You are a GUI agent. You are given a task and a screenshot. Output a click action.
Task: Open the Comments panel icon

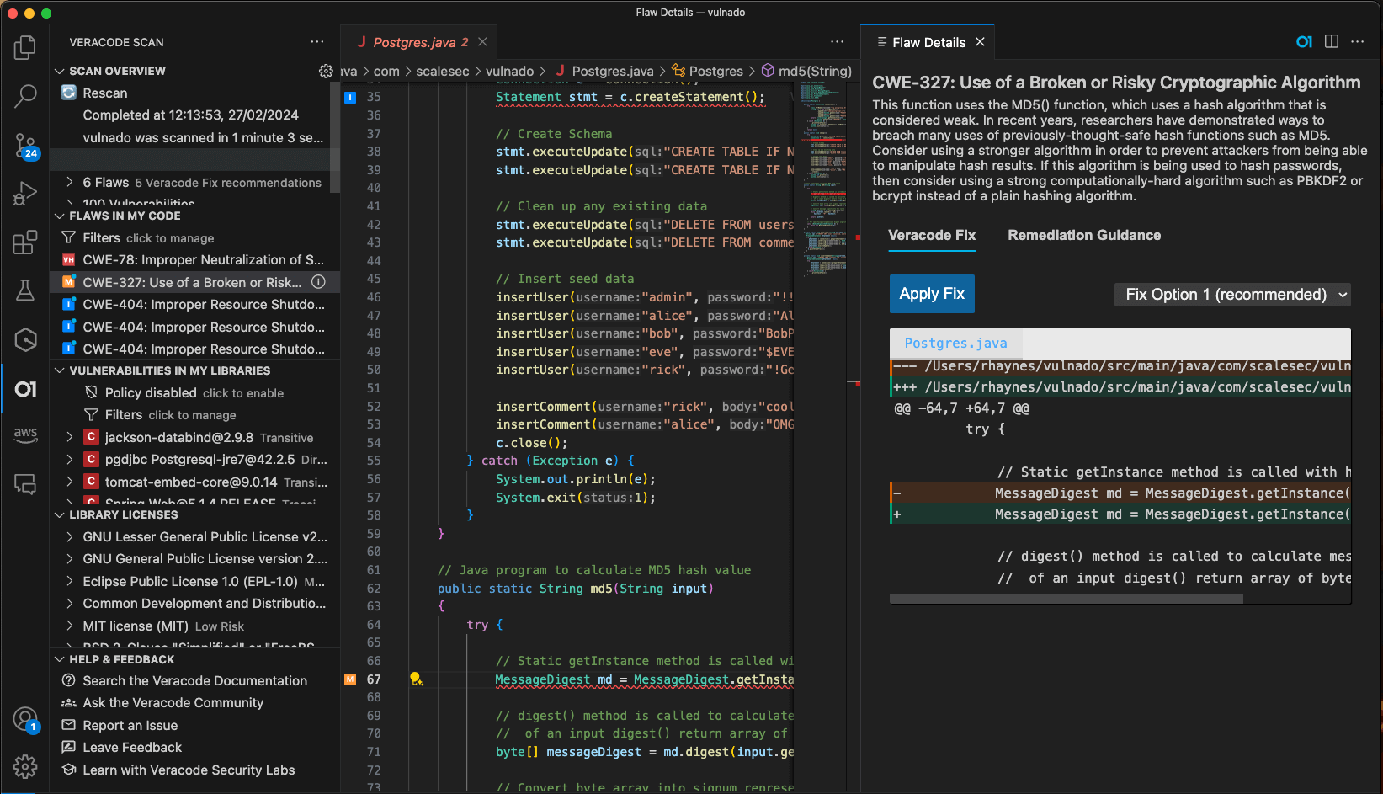tap(25, 484)
